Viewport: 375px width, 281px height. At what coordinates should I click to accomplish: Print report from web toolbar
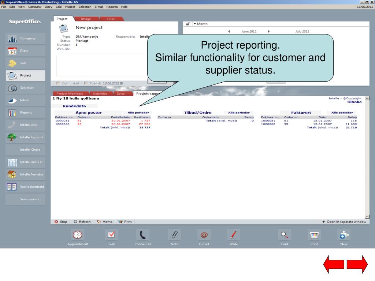coord(125,222)
